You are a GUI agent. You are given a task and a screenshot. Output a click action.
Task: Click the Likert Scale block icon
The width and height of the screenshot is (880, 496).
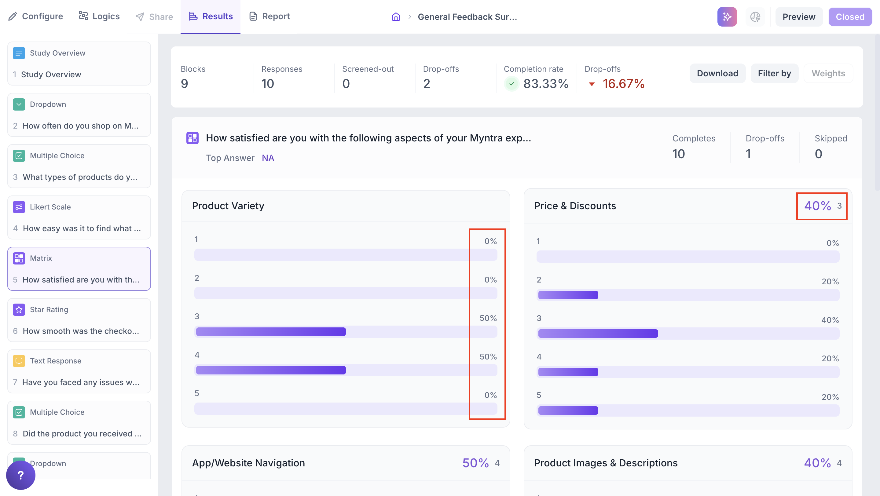(x=19, y=207)
